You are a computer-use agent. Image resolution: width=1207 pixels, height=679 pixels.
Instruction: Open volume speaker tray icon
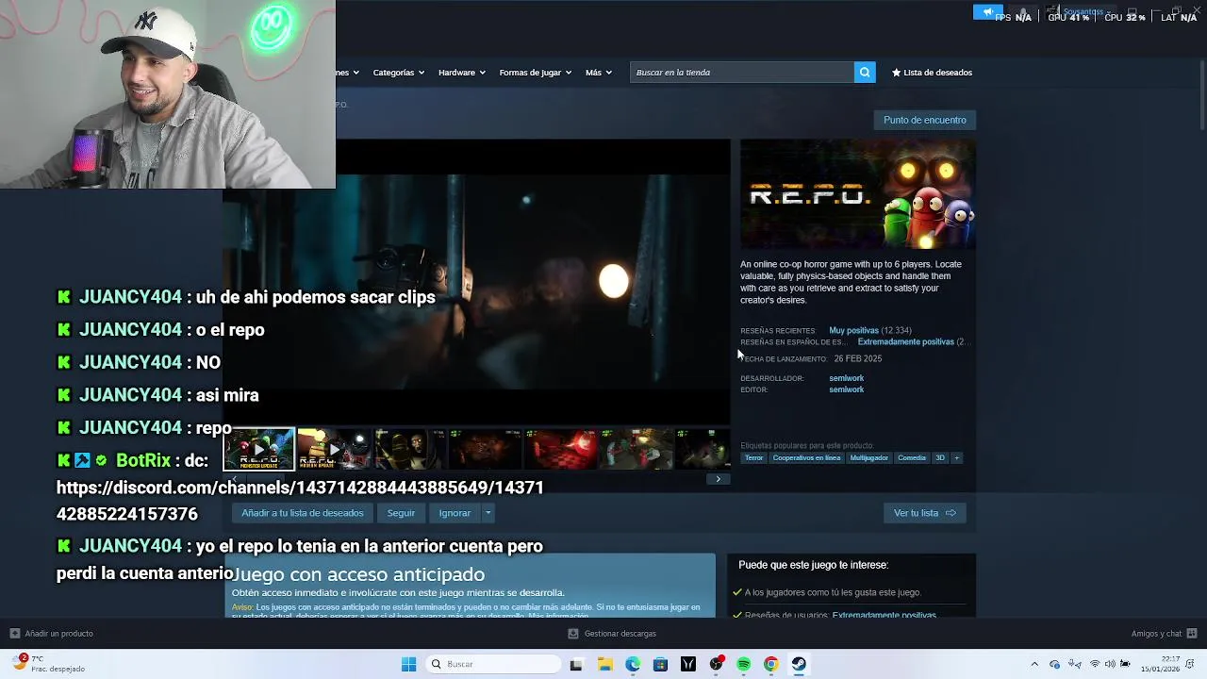click(1110, 665)
